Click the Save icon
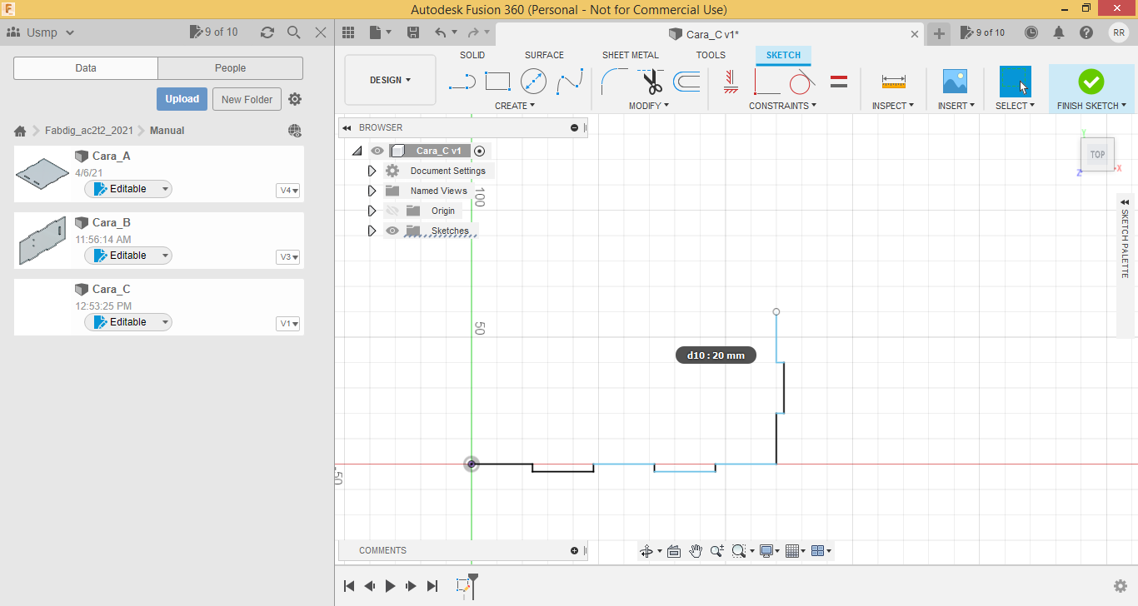The width and height of the screenshot is (1138, 606). coord(413,32)
